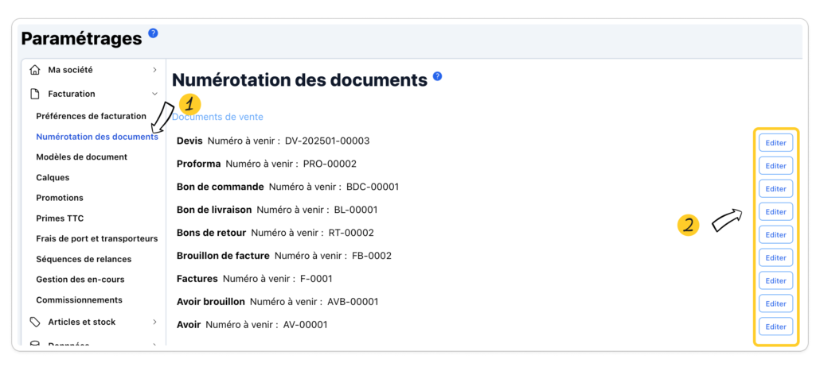The image size is (820, 367).
Task: Edit the Devis numbering
Action: pos(775,143)
